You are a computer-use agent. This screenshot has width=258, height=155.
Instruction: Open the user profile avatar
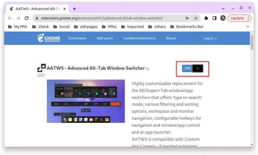click(x=223, y=18)
